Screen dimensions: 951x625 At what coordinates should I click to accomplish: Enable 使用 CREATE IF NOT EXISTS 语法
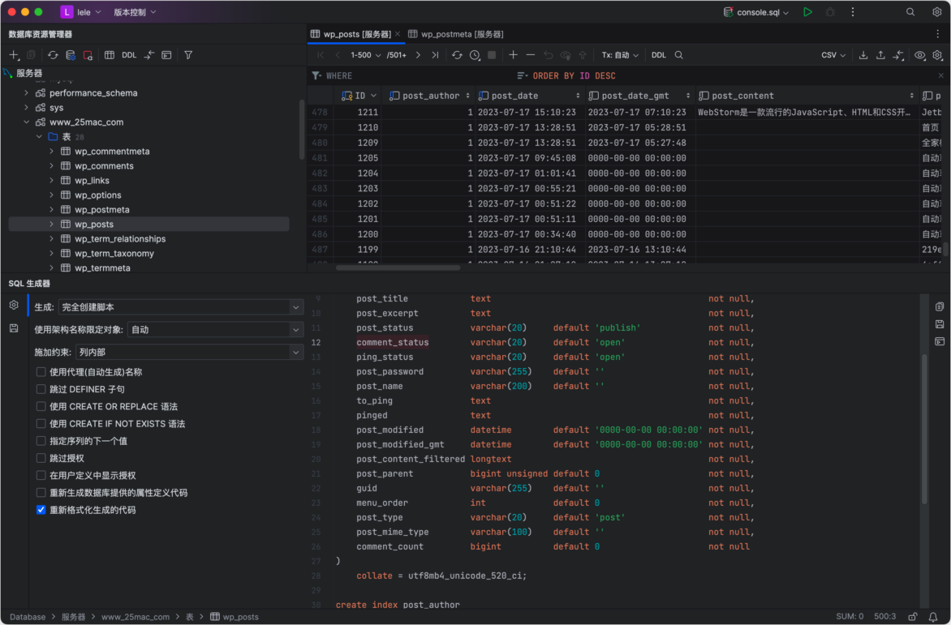click(x=41, y=423)
